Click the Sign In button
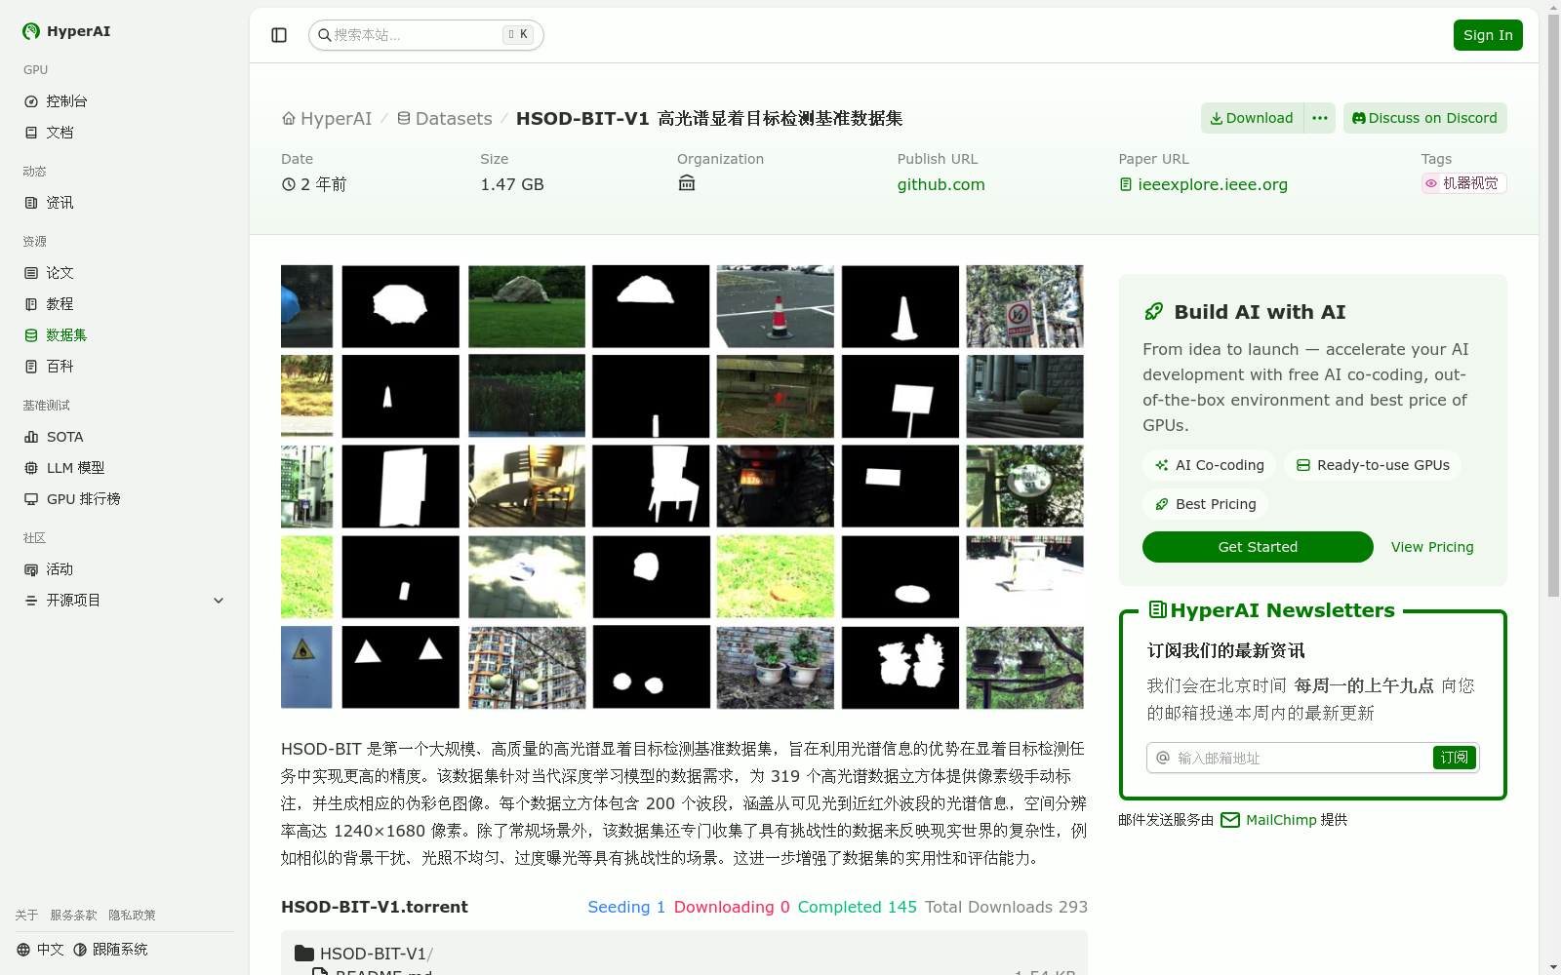1561x975 pixels. pyautogui.click(x=1488, y=35)
